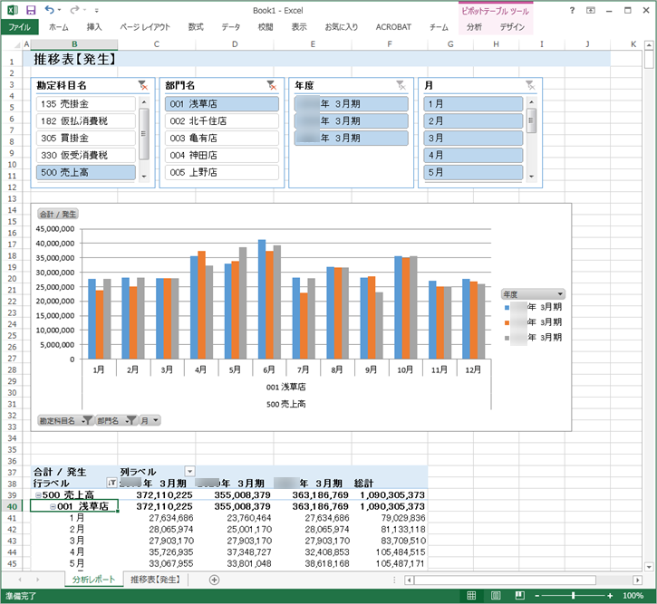Click the Save icon in quick access toolbar
Viewport: 657px width, 604px height.
click(x=31, y=10)
